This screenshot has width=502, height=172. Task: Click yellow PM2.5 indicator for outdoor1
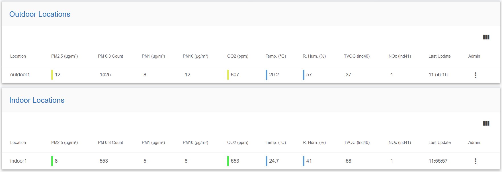52,75
